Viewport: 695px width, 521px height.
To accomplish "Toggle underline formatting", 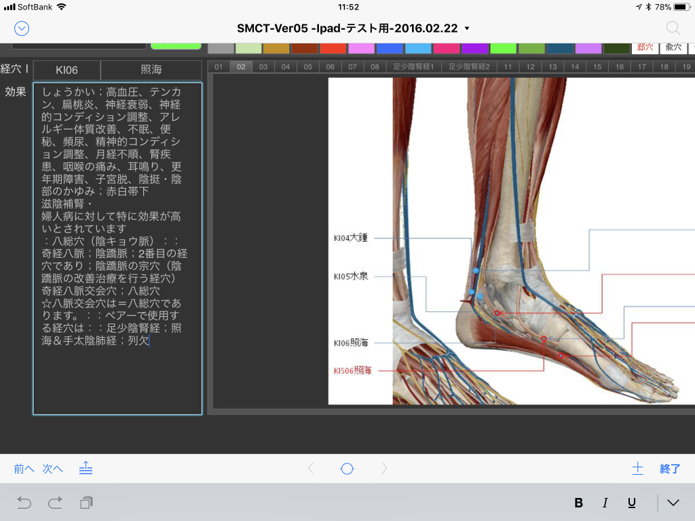I will (631, 503).
